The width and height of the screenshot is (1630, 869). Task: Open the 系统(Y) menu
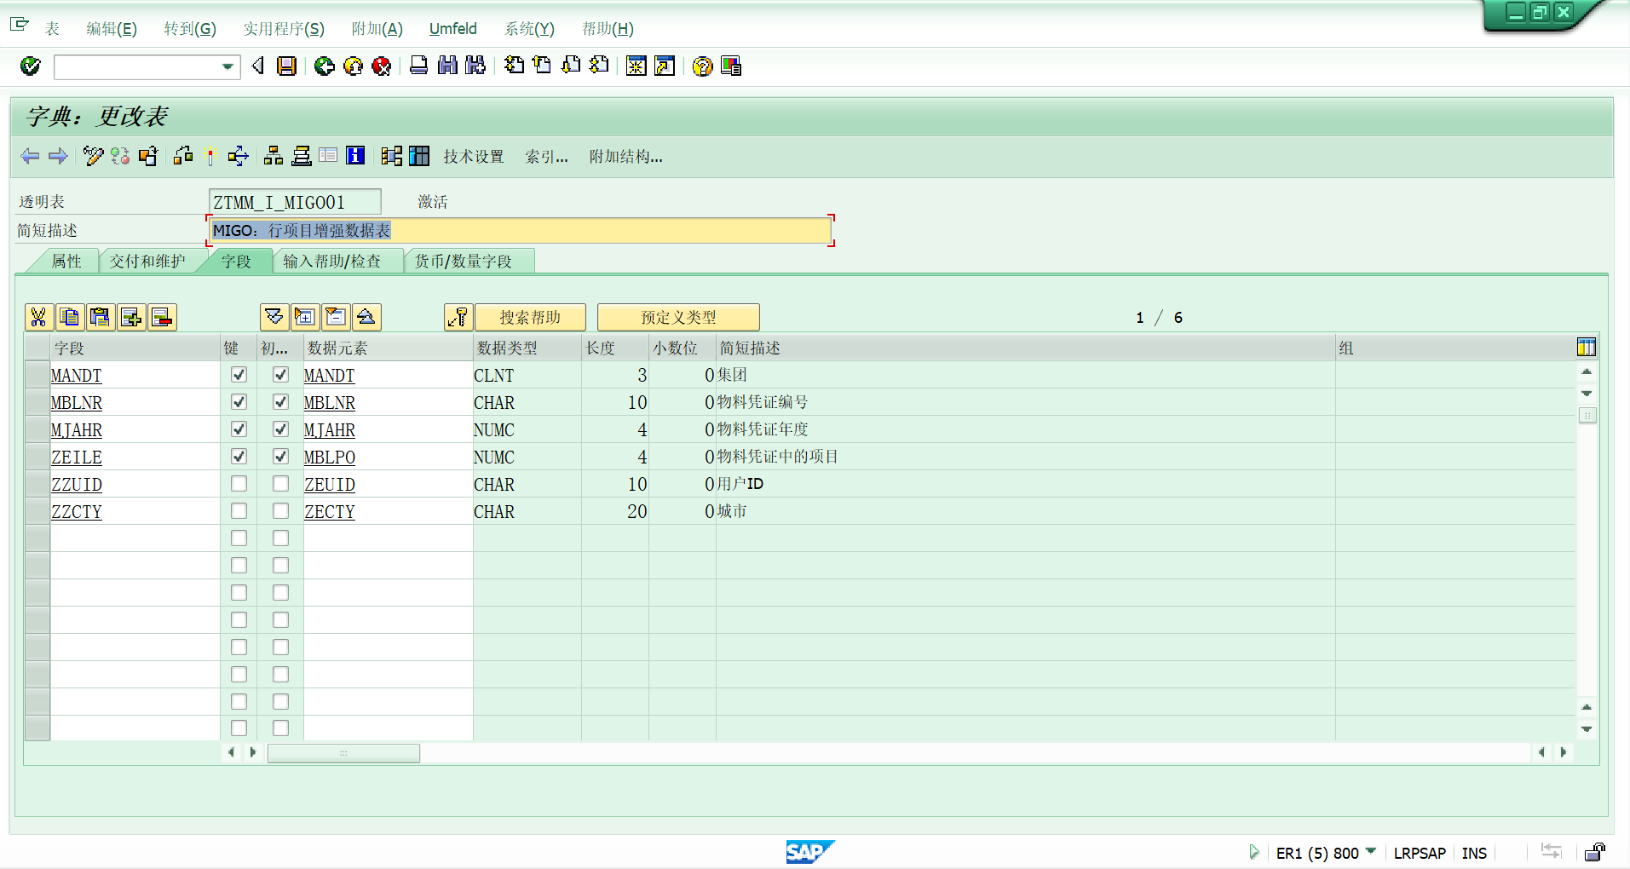click(527, 28)
